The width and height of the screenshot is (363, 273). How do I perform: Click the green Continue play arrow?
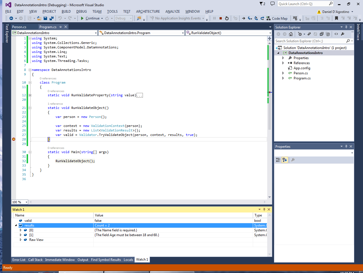click(82, 18)
